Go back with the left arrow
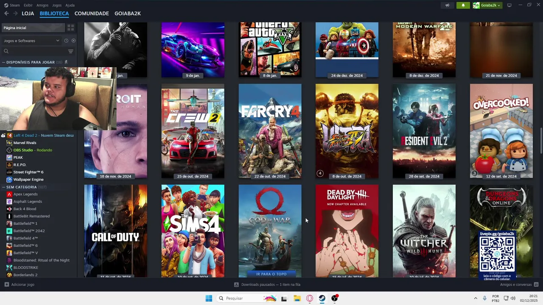Viewport: 543px width, 305px height. pos(6,14)
